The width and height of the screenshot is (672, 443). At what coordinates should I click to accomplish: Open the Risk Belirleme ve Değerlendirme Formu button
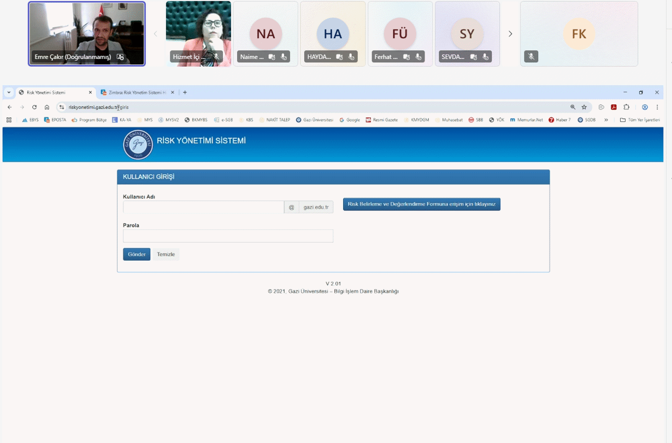point(421,204)
